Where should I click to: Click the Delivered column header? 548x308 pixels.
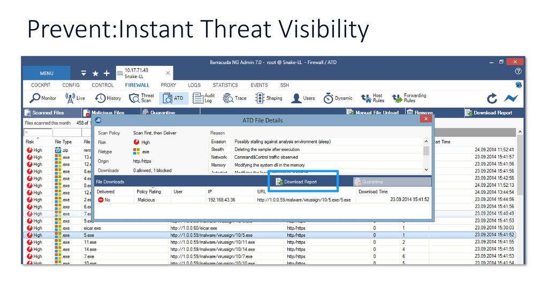pyautogui.click(x=105, y=191)
